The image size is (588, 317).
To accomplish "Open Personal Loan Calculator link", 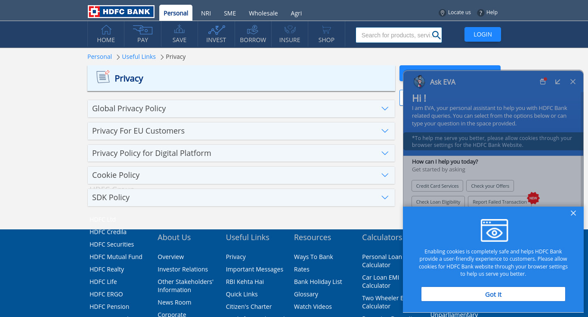I will (382, 261).
